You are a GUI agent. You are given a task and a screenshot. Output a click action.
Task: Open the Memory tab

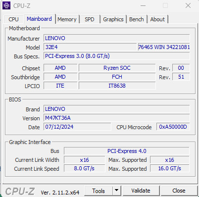[67, 19]
